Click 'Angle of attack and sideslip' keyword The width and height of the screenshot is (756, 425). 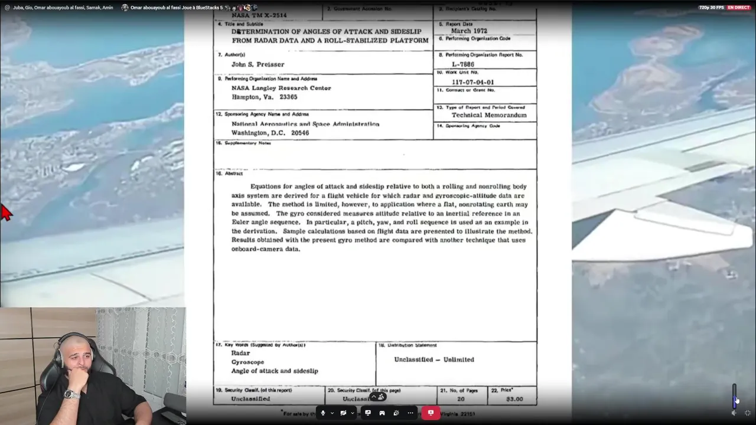(x=275, y=371)
